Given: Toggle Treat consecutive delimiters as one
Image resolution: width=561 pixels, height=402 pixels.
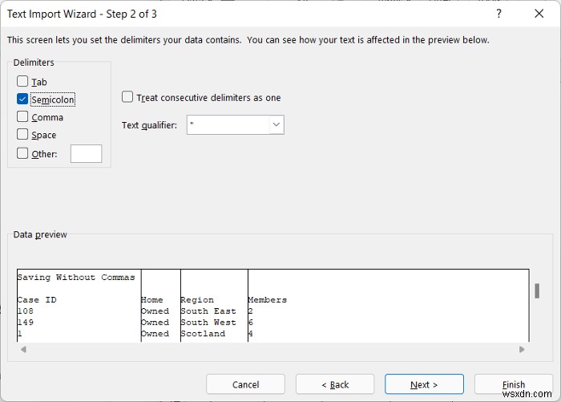Looking at the screenshot, I should 127,97.
